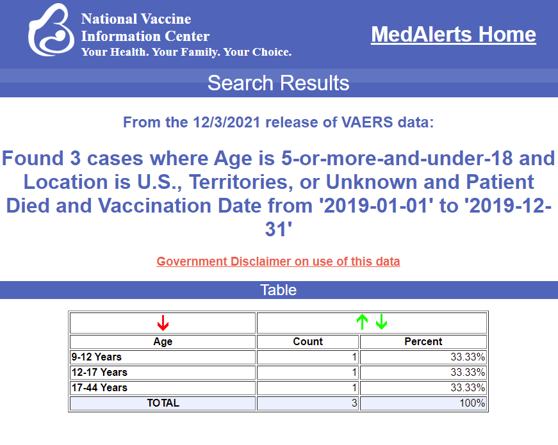Image resolution: width=558 pixels, height=445 pixels.
Task: Click the 9-12 Years row label
Action: click(97, 357)
